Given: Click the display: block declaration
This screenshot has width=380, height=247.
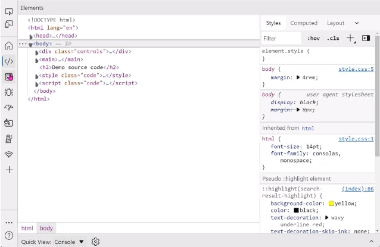Looking at the screenshot, I should tap(295, 102).
